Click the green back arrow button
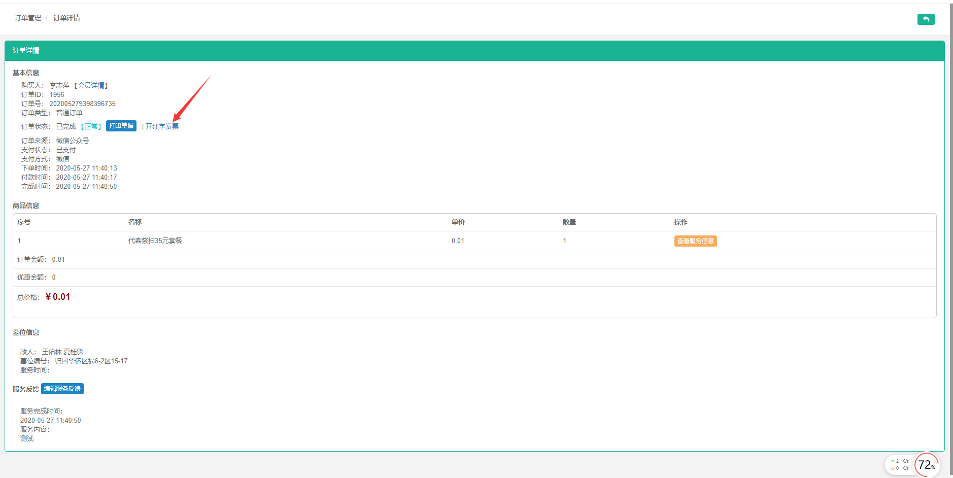This screenshot has width=953, height=478. point(926,19)
